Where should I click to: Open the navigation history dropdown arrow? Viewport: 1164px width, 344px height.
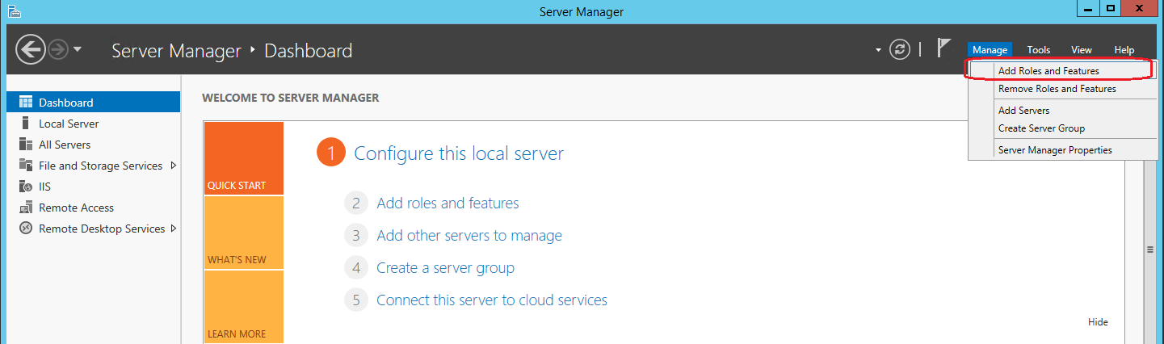[x=77, y=50]
